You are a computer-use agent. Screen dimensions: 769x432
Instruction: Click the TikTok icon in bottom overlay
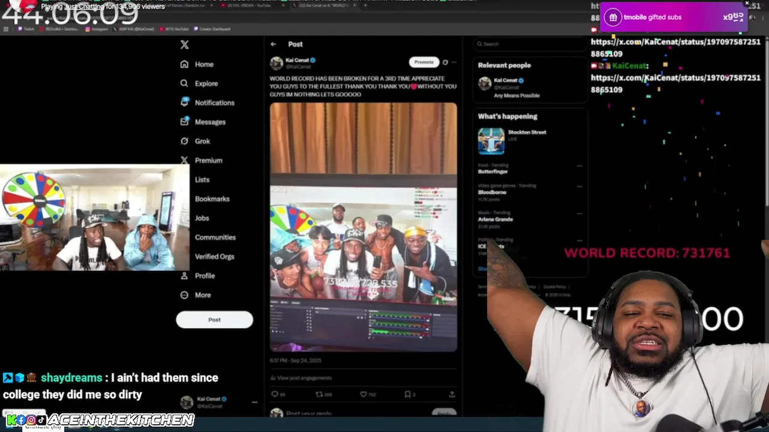click(x=41, y=421)
